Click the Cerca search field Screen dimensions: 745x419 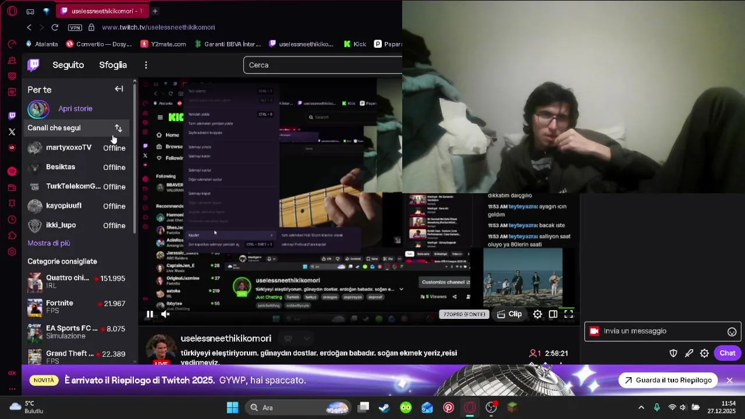(322, 65)
